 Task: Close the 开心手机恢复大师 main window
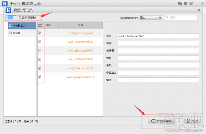point(203,3)
